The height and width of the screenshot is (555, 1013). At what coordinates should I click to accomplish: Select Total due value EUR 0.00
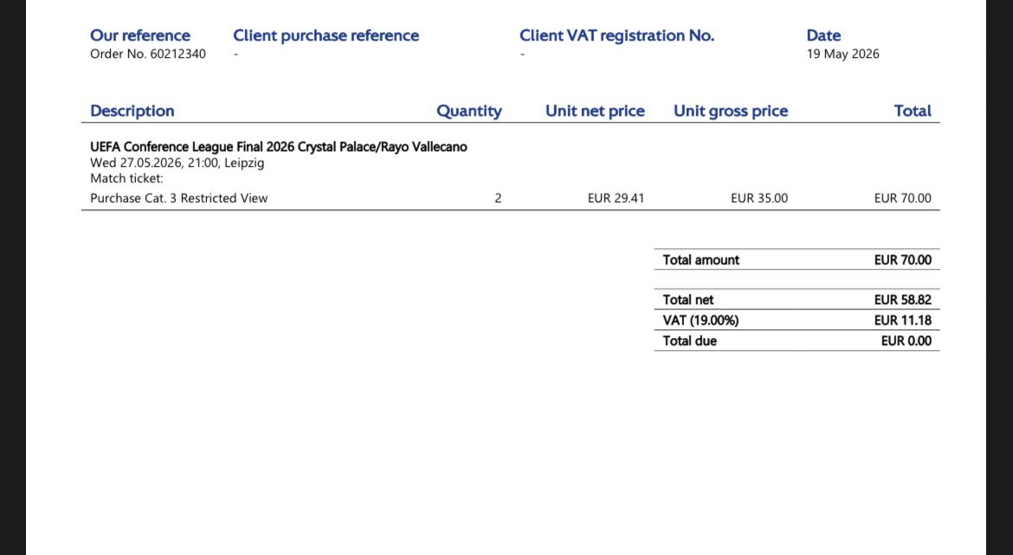[907, 341]
